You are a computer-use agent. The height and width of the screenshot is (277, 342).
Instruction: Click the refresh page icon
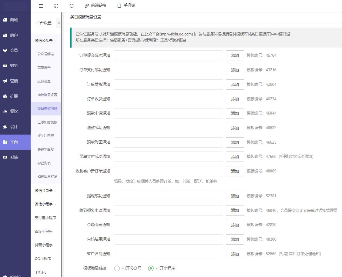72,5
